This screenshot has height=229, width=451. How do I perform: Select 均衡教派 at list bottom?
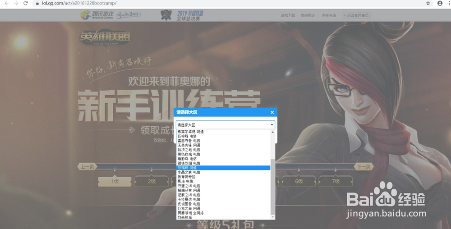click(223, 218)
